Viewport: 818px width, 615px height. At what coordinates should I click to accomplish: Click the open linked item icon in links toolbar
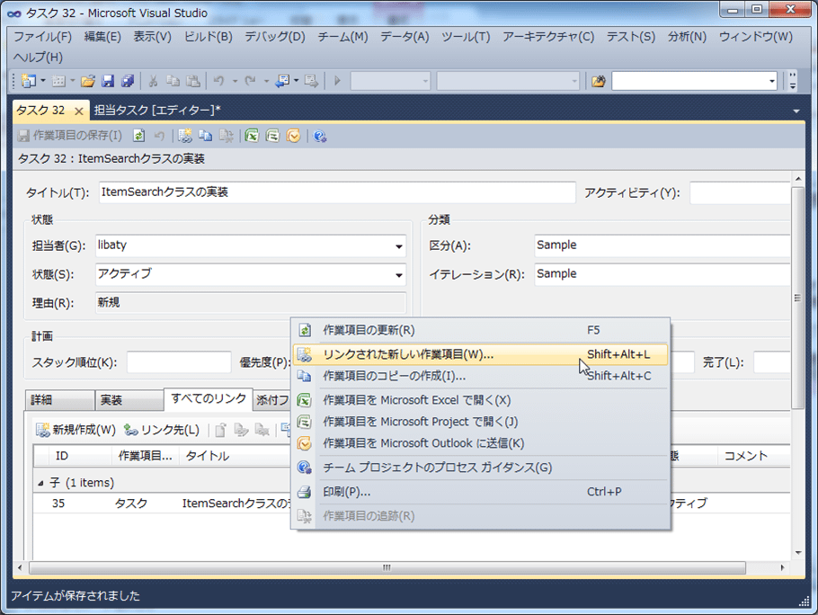(x=220, y=430)
